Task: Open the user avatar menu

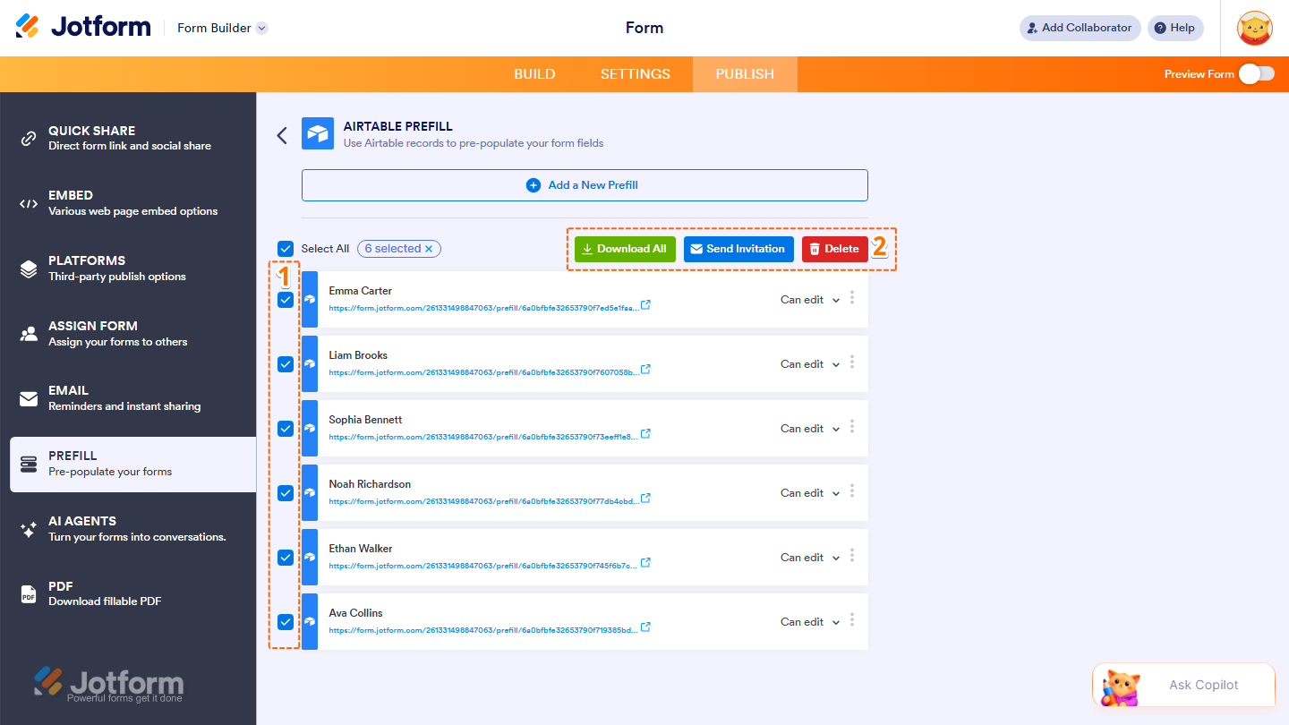Action: click(1255, 28)
